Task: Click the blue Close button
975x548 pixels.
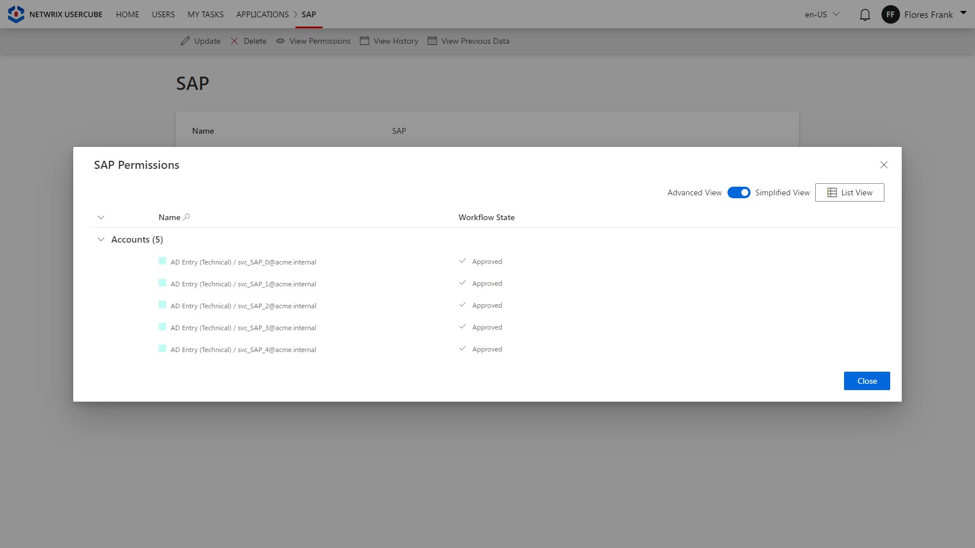Action: pos(867,380)
